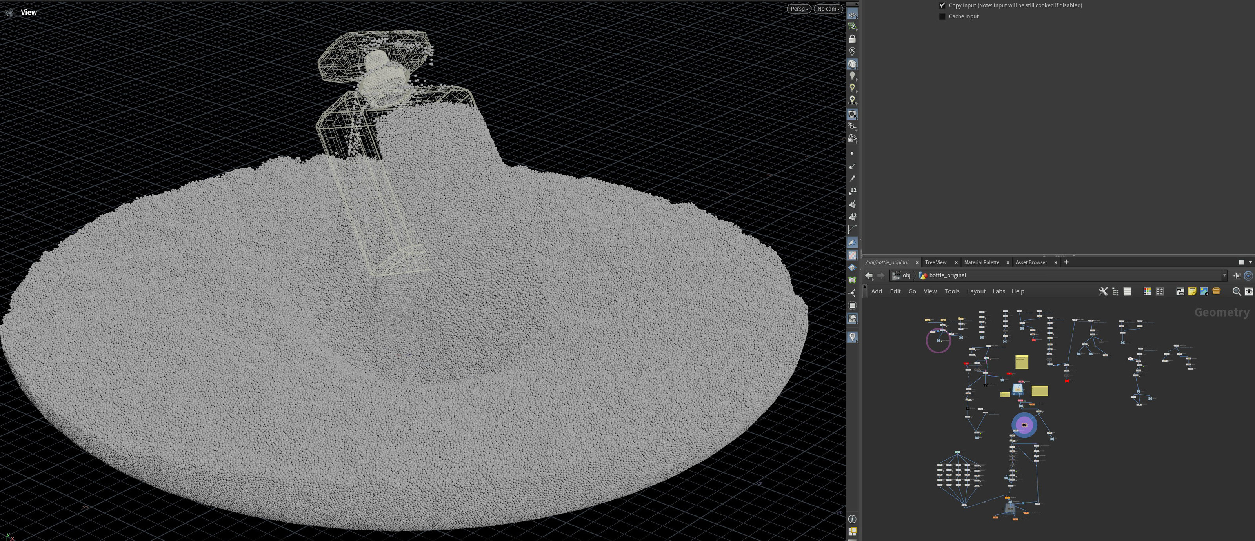The image size is (1255, 541).
Task: Open the No cam camera dropdown
Action: point(828,9)
